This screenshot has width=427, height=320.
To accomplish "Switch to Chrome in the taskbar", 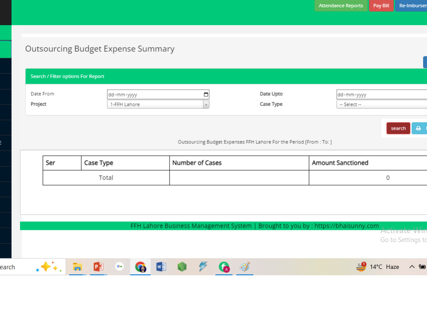I will [140, 267].
